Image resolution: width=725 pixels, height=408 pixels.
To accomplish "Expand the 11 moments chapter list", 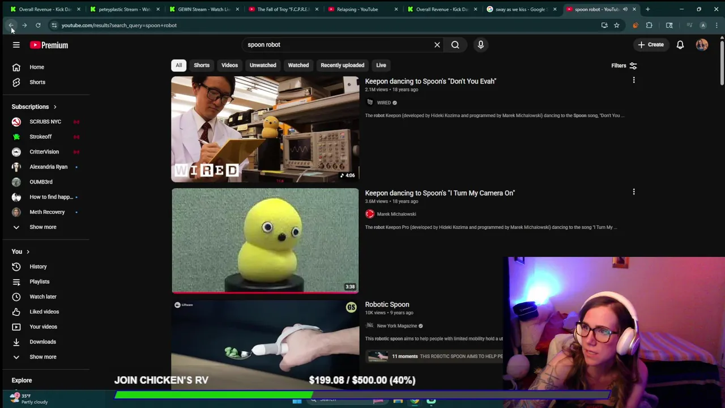I will click(x=435, y=356).
